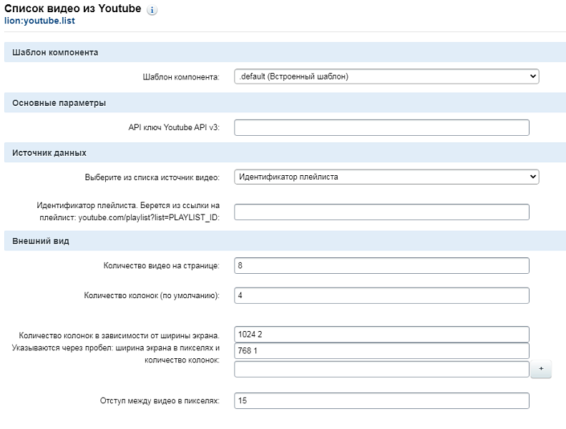Click the info icon beside the Youtube title
Image resolution: width=566 pixels, height=429 pixels.
pos(152,11)
